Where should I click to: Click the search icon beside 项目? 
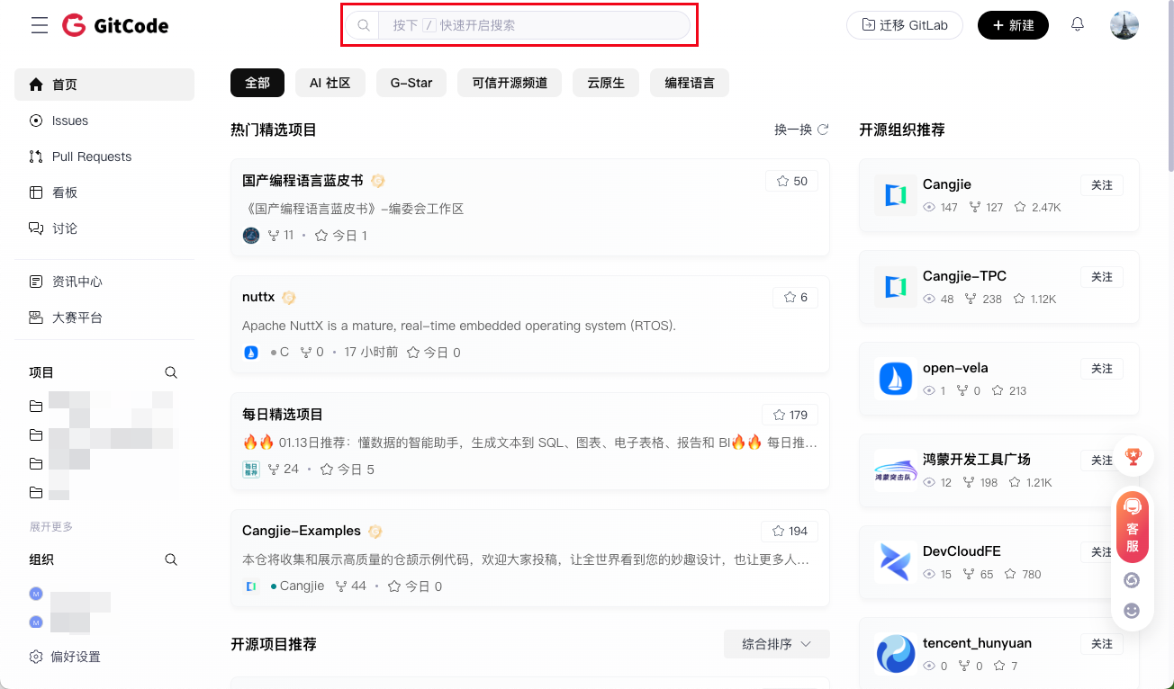[x=171, y=372]
